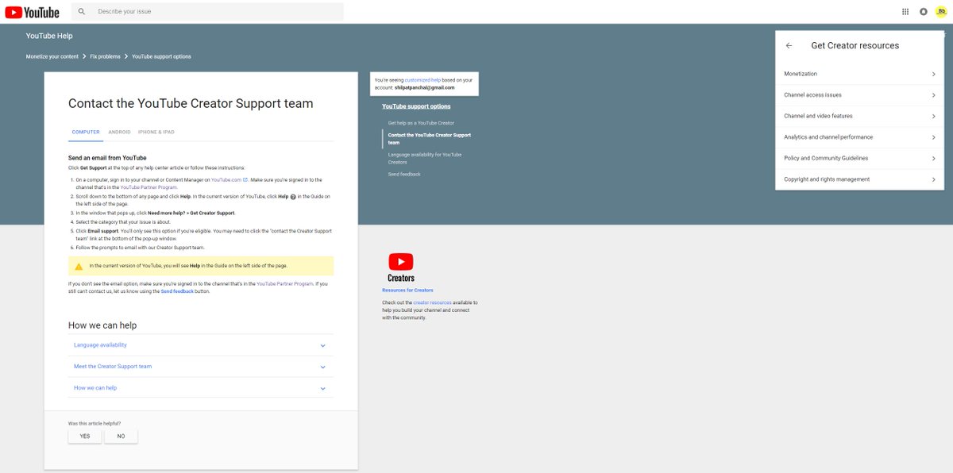Switch to the iPhone & iPad tab
This screenshot has height=473, width=953.
tap(156, 132)
